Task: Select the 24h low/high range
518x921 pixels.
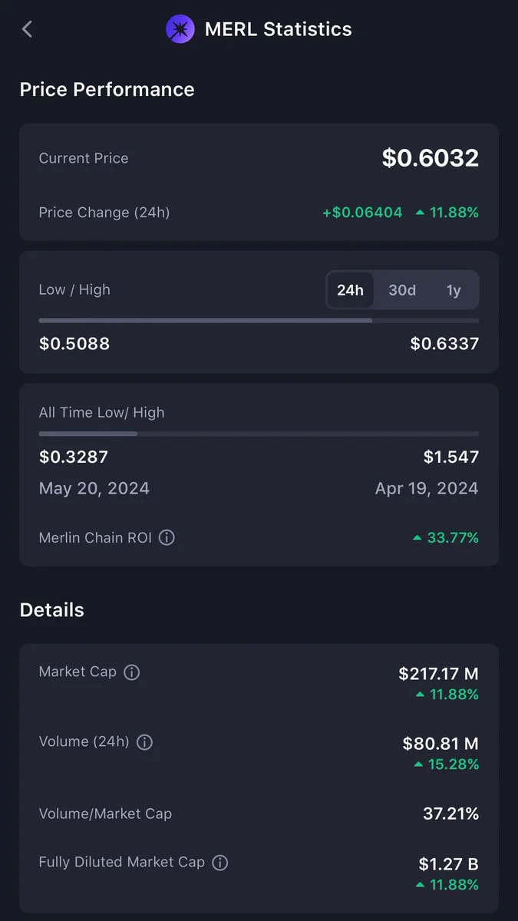Action: (x=350, y=290)
